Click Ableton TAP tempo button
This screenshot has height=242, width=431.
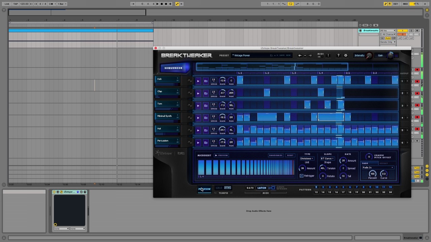click(x=15, y=4)
